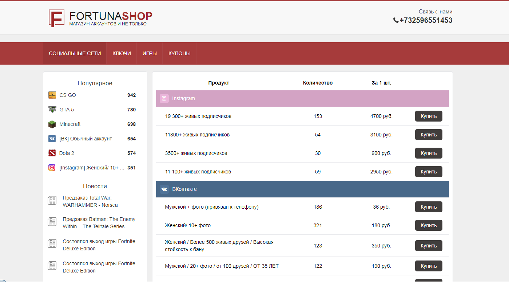Click the newspaper icon beside the first Fortnite news
This screenshot has width=509, height=283.
52,243
